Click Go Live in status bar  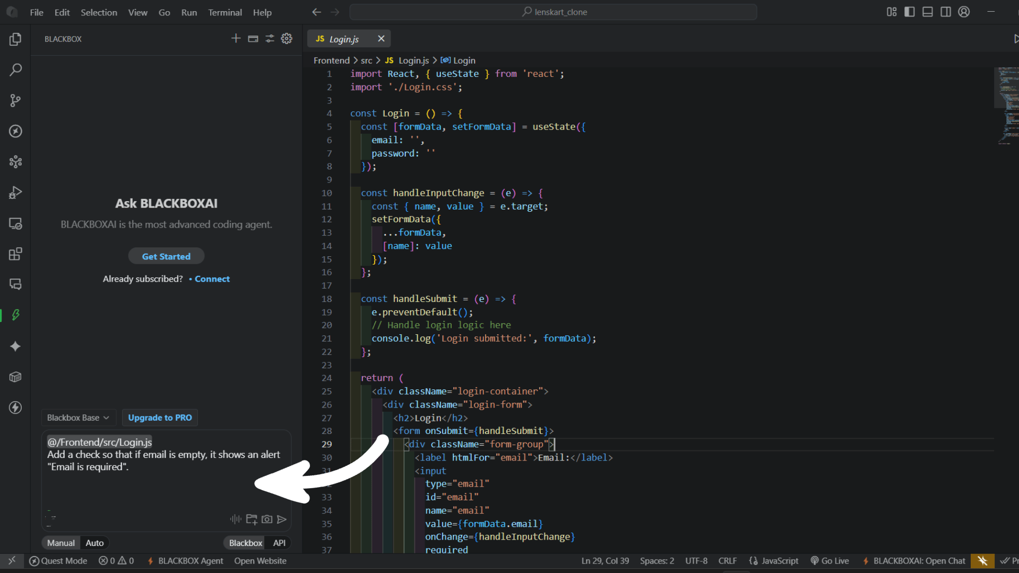[x=830, y=561]
